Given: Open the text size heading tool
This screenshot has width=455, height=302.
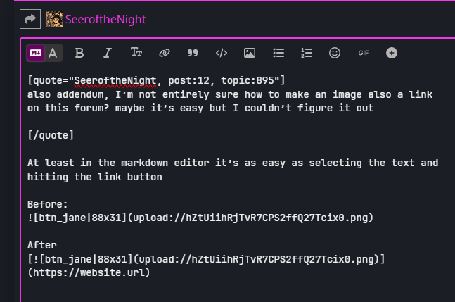Looking at the screenshot, I should coord(136,53).
